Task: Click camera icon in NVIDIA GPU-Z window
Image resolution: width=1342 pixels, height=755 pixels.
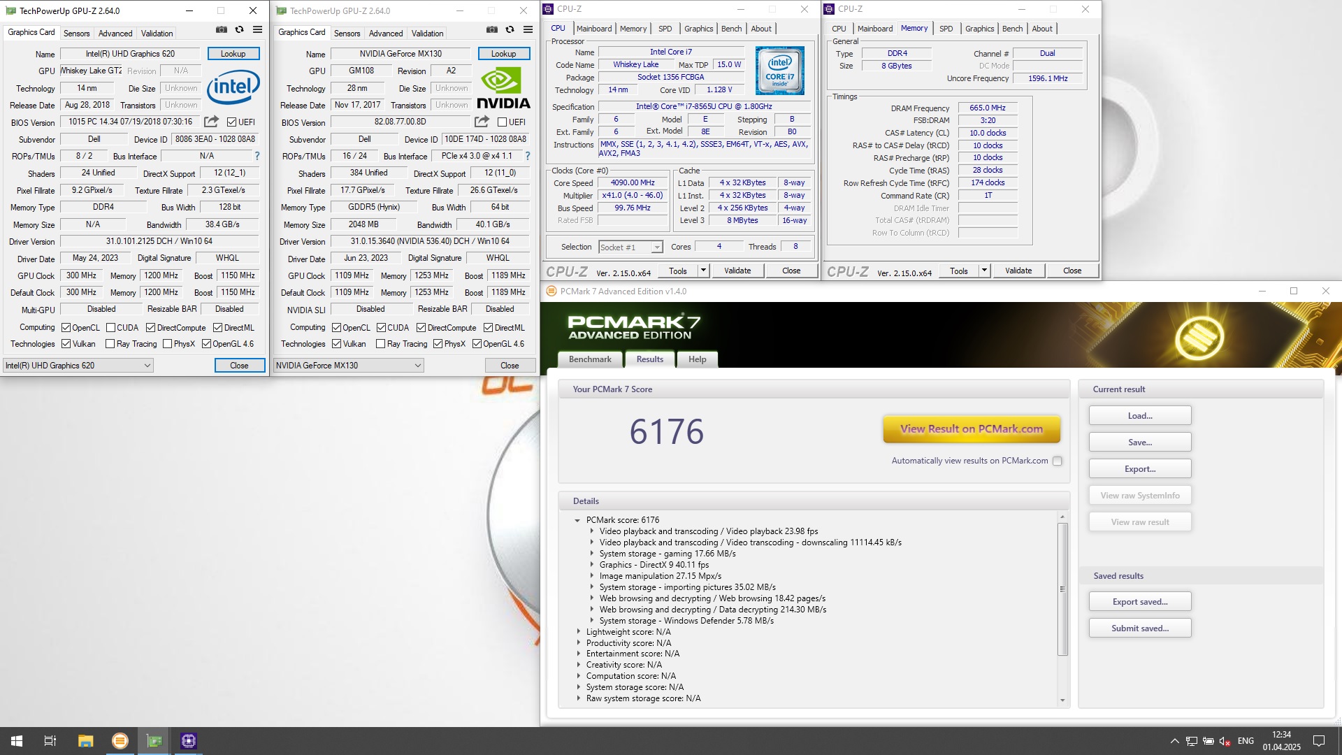Action: click(x=492, y=29)
